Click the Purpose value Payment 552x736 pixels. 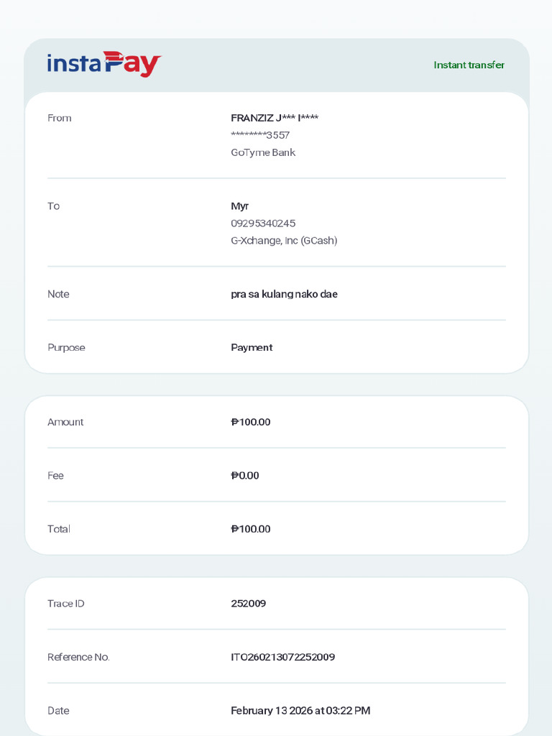point(252,348)
